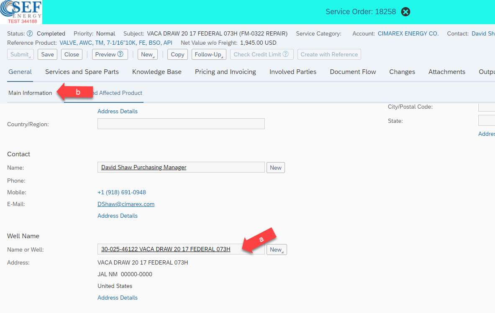Open the Document Flow tab
Viewport: 495px width, 313px height.
tap(353, 72)
